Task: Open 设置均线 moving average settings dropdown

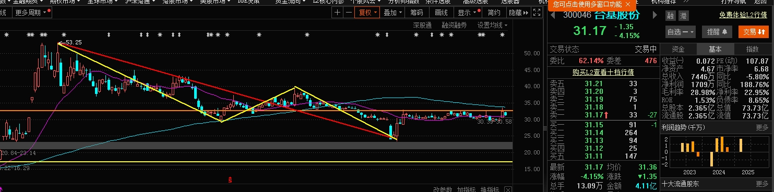Action: pos(492,25)
